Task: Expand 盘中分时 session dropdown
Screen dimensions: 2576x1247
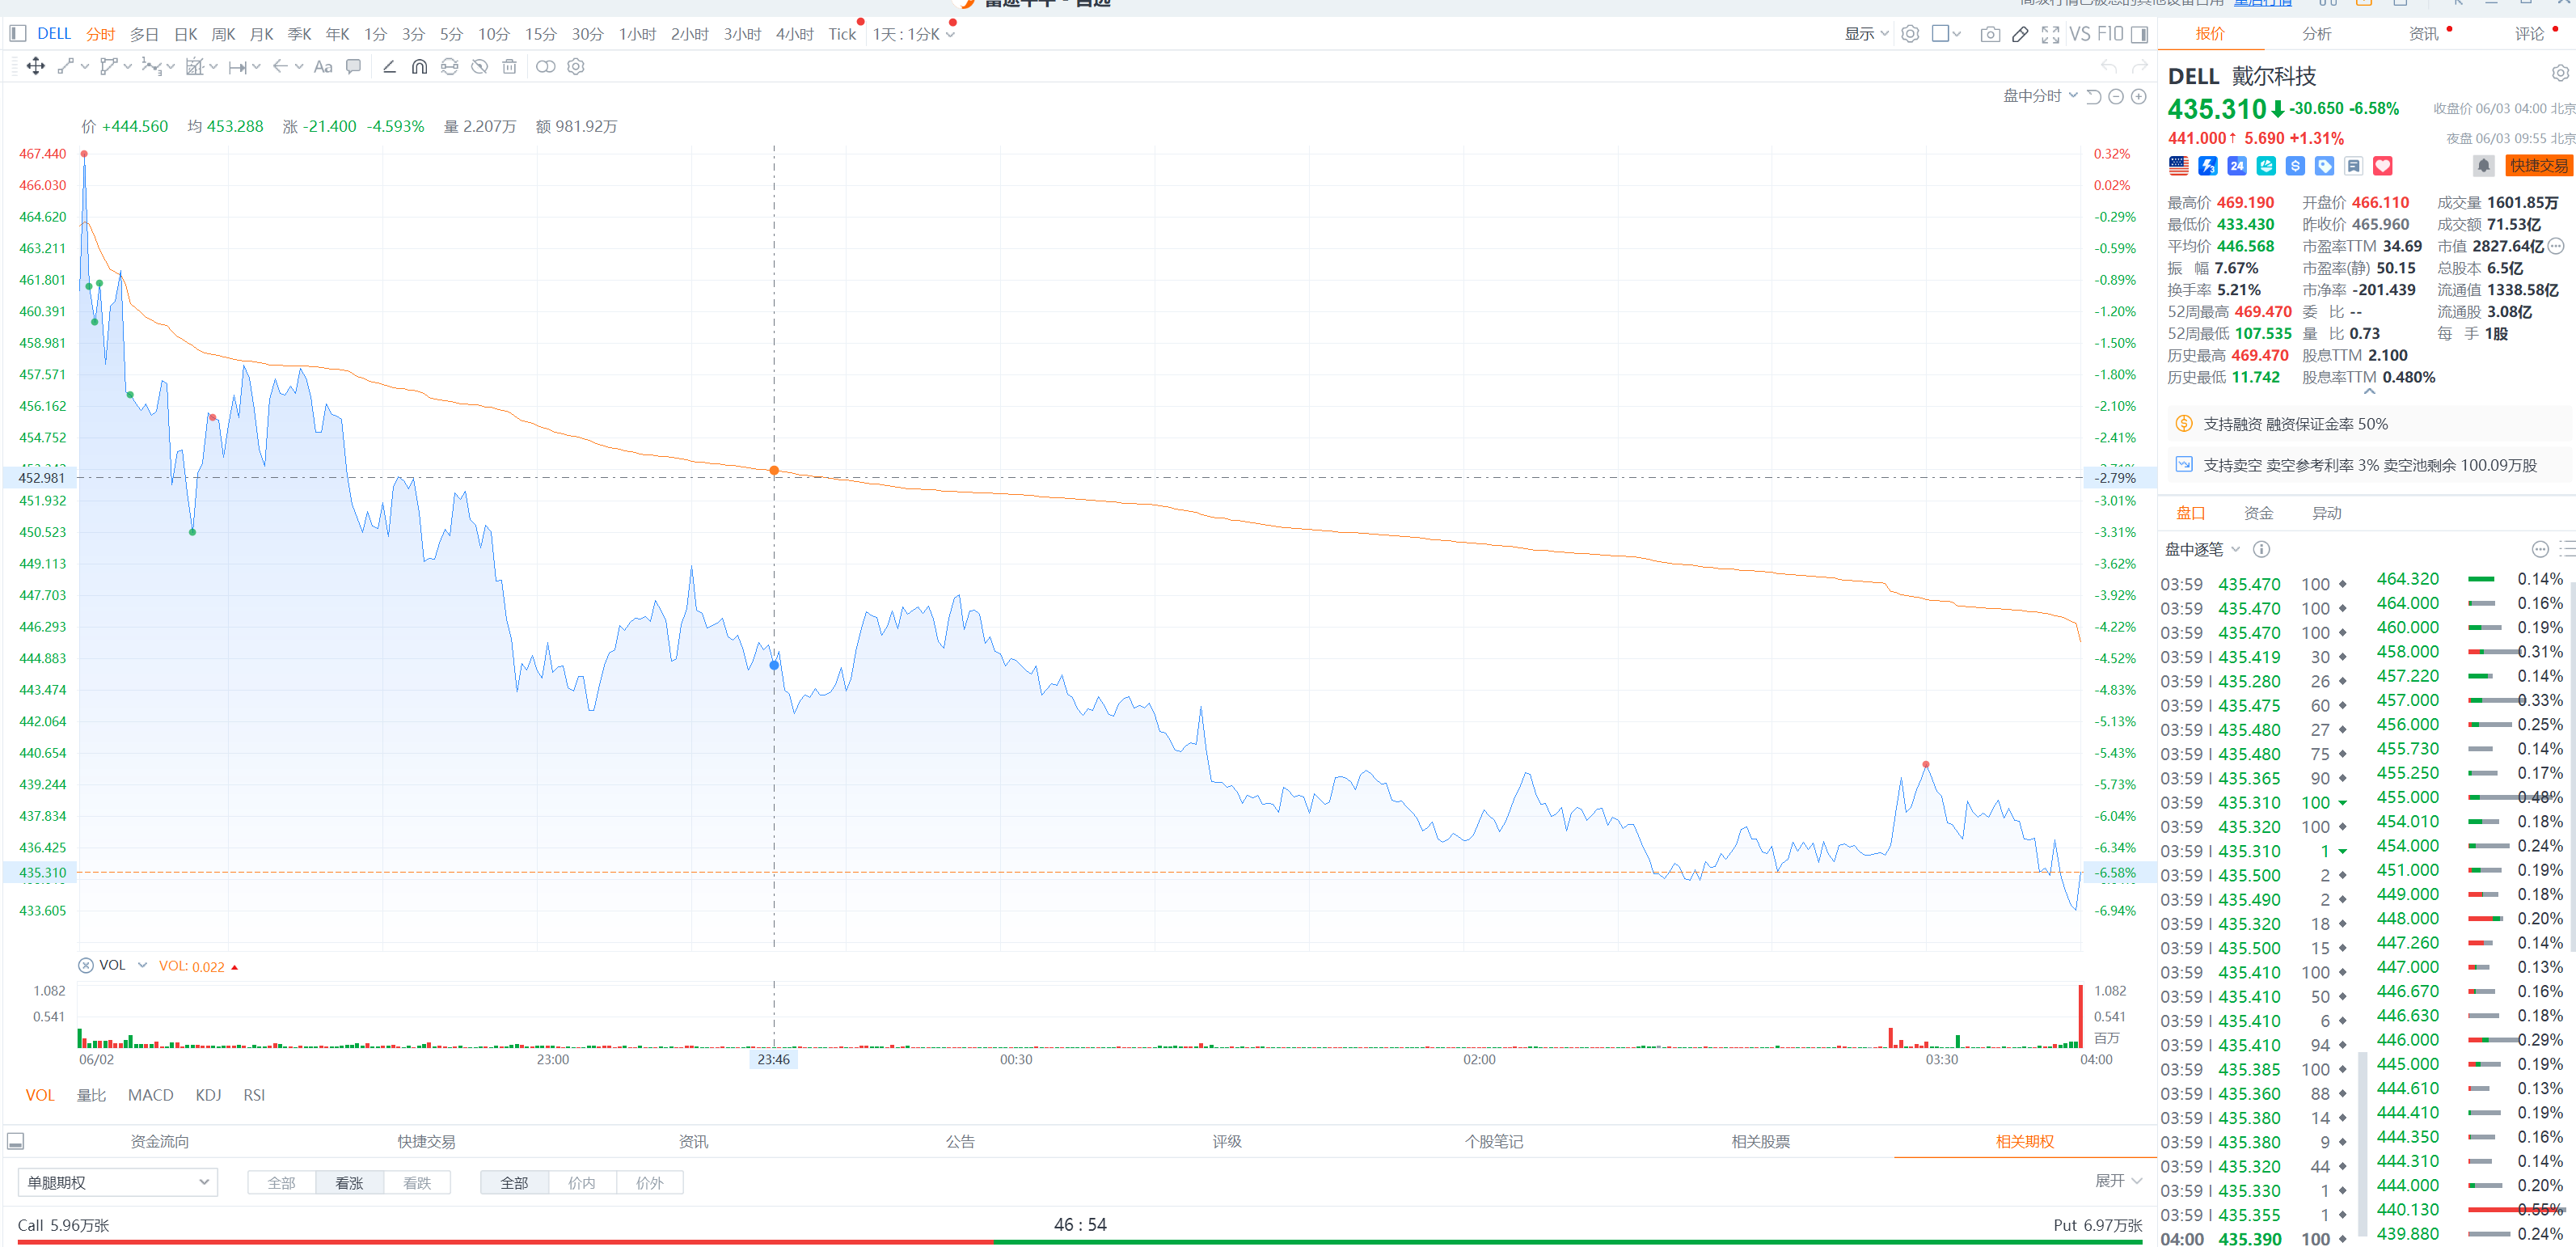Action: (2041, 96)
